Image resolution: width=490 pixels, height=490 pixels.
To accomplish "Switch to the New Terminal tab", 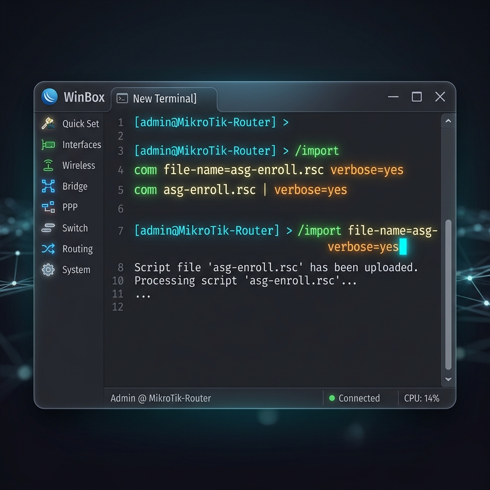I will coord(164,99).
